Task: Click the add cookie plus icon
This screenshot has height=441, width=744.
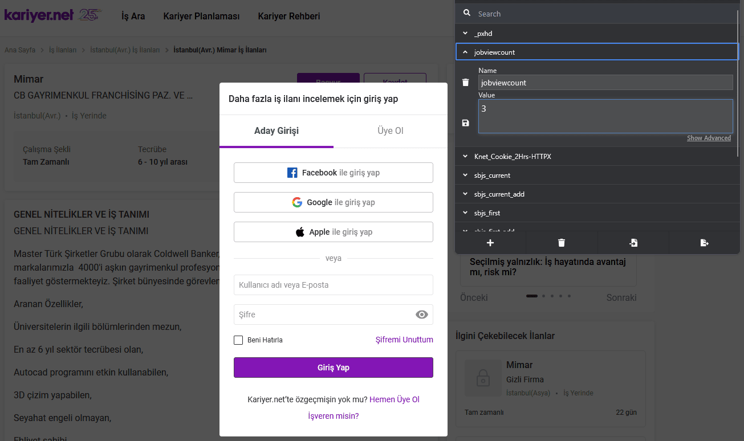Action: tap(490, 243)
